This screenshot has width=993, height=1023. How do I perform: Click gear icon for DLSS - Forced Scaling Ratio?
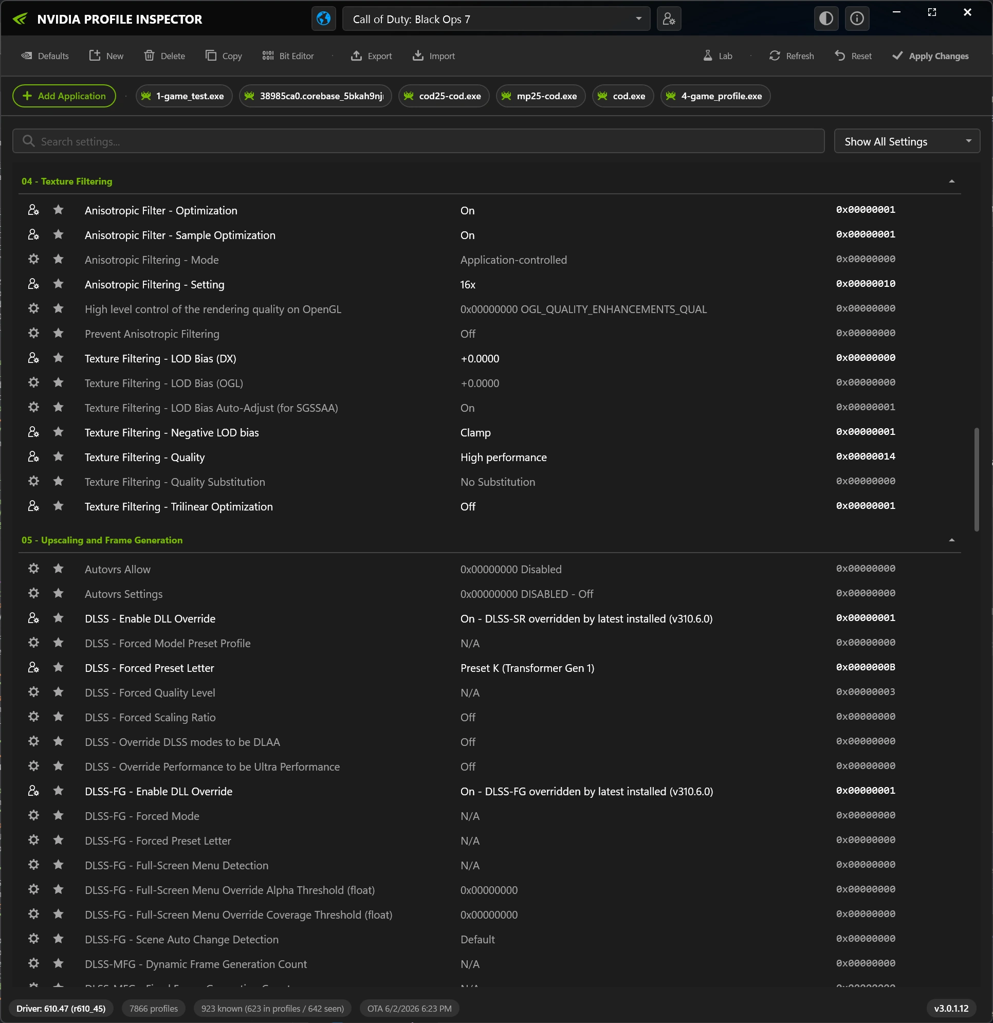[33, 717]
